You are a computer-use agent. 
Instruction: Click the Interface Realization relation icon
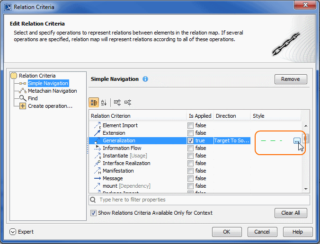coord(98,163)
